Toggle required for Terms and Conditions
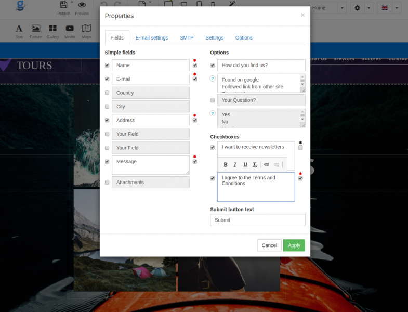This screenshot has width=408, height=312. 300,178
